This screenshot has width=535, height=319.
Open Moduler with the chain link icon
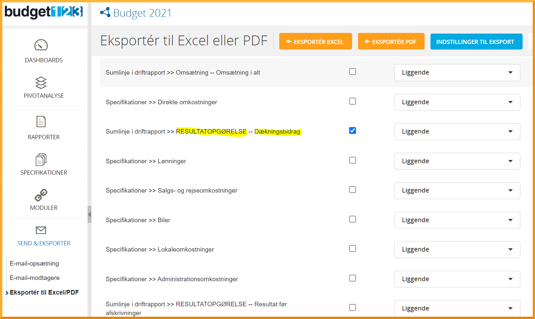click(x=41, y=195)
